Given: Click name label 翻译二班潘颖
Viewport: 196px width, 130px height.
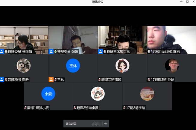Looking at the screenshot, I should tap(111, 80).
